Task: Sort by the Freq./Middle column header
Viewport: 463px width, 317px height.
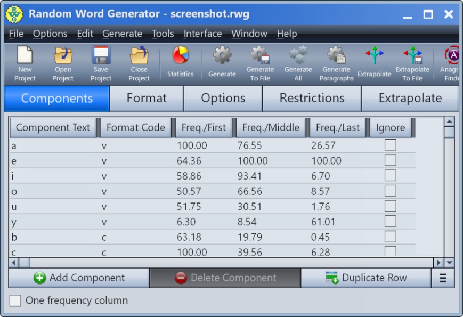Action: [x=271, y=127]
